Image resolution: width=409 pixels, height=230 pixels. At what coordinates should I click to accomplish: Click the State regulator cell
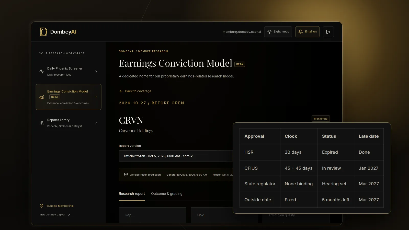pos(260,184)
